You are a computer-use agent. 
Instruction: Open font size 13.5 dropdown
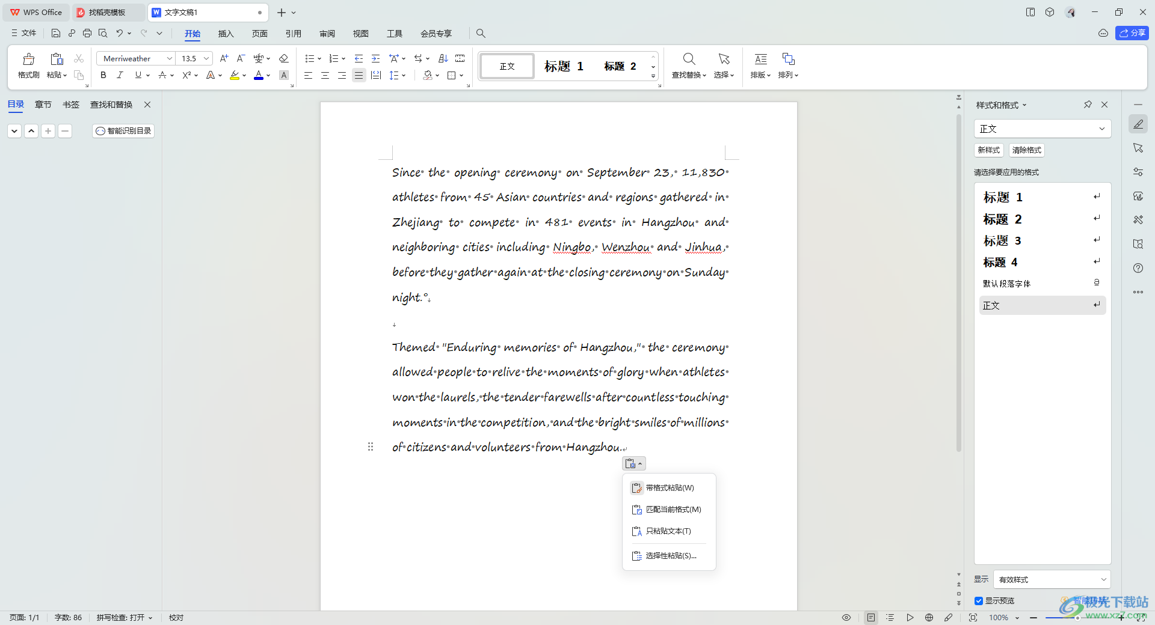pos(206,58)
